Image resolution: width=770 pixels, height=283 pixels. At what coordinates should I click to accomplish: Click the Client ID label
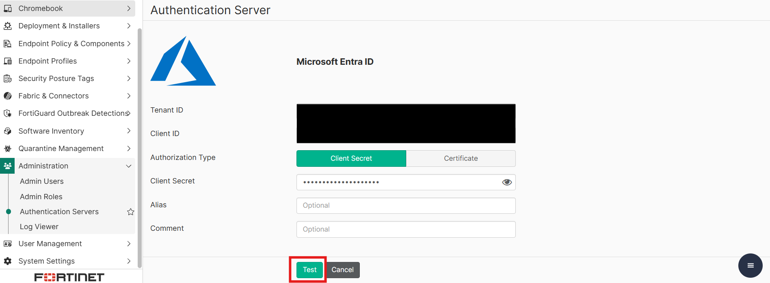pos(165,134)
